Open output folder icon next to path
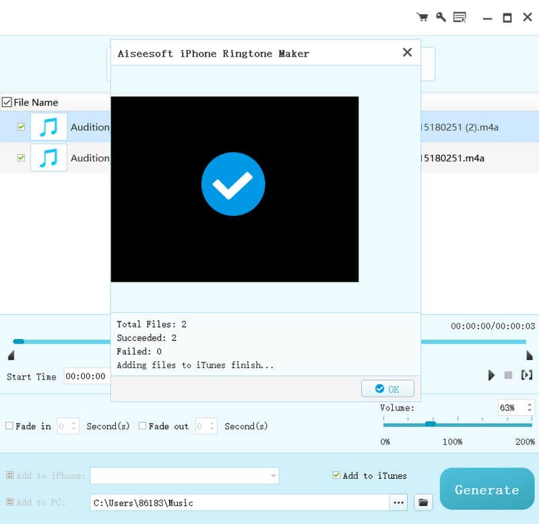The width and height of the screenshot is (539, 524). tap(423, 502)
